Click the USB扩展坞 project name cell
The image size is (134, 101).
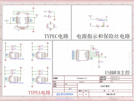[105, 86]
